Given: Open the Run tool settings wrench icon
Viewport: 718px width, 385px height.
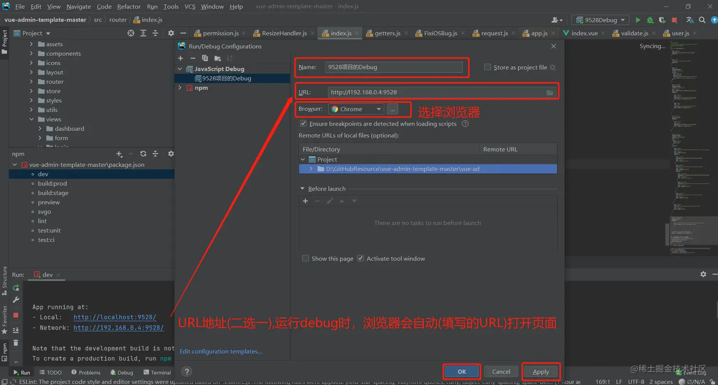Looking at the screenshot, I should (x=16, y=300).
